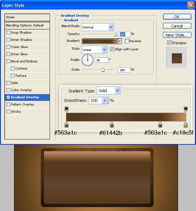Click the Smoothness arrow button

(105, 101)
